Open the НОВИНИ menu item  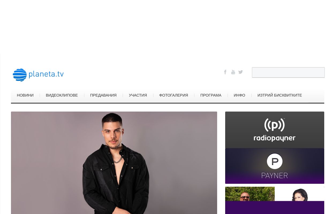click(25, 95)
